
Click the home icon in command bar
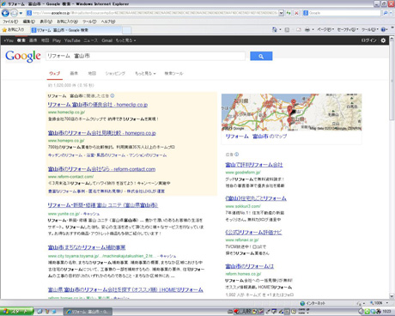coord(274,29)
